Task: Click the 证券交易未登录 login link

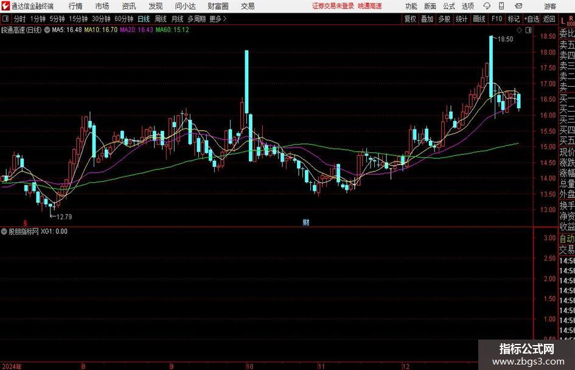Action: [333, 6]
